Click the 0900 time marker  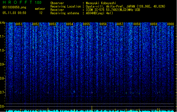point(171,24)
